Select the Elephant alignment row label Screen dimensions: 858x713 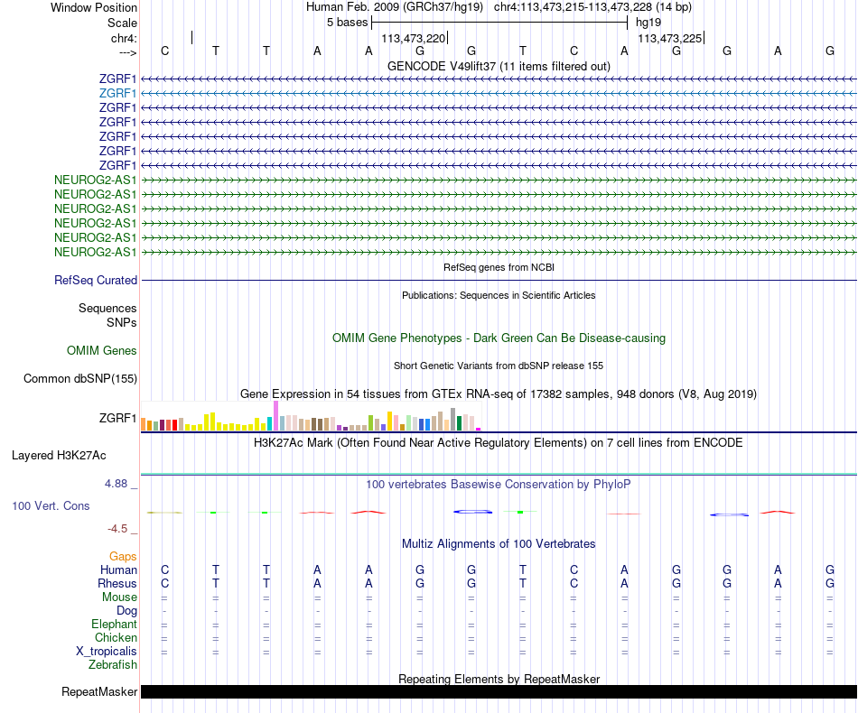(115, 624)
